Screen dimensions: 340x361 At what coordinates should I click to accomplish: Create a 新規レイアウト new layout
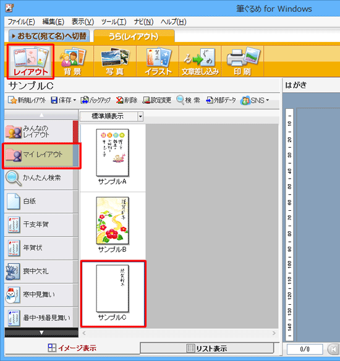(27, 100)
